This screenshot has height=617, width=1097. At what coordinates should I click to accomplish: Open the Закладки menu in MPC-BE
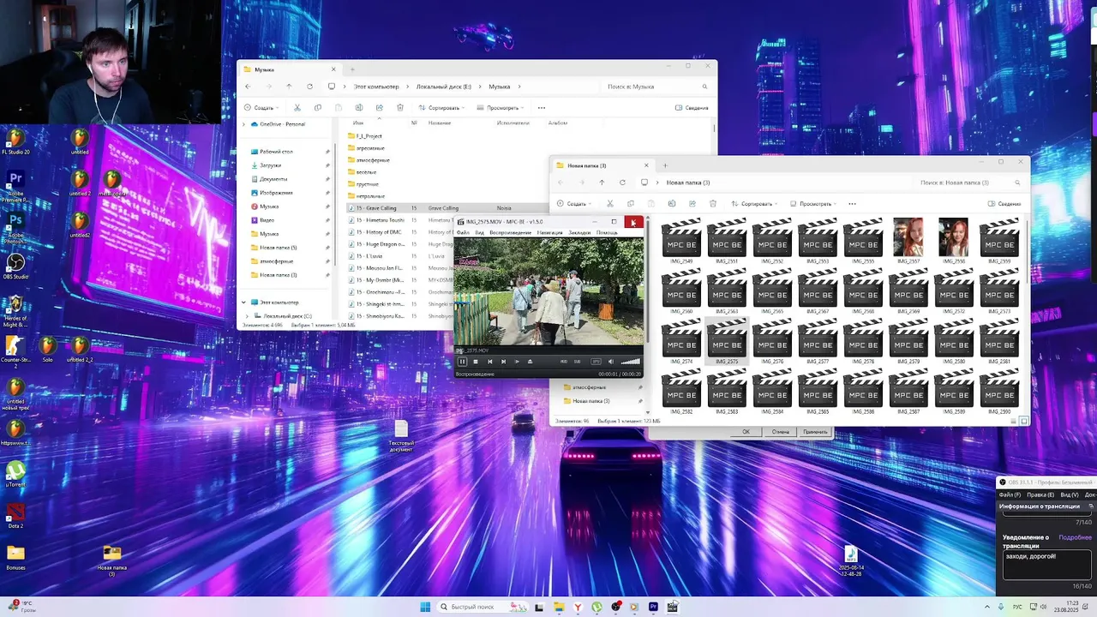(x=579, y=232)
